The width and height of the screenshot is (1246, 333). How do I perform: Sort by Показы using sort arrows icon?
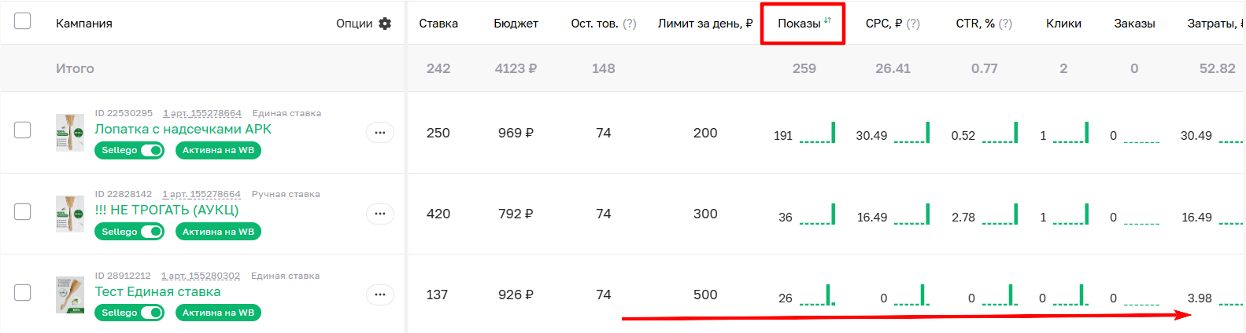click(x=827, y=21)
